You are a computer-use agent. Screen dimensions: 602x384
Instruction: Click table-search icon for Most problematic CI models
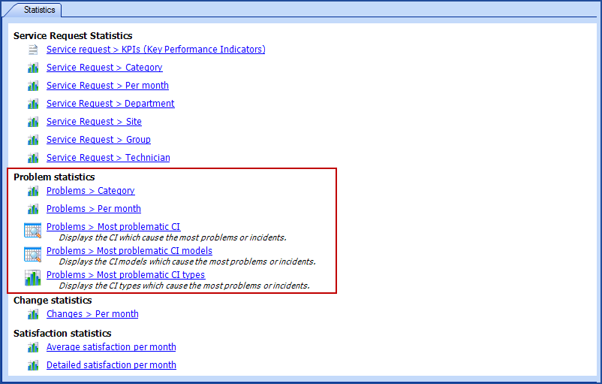32,254
